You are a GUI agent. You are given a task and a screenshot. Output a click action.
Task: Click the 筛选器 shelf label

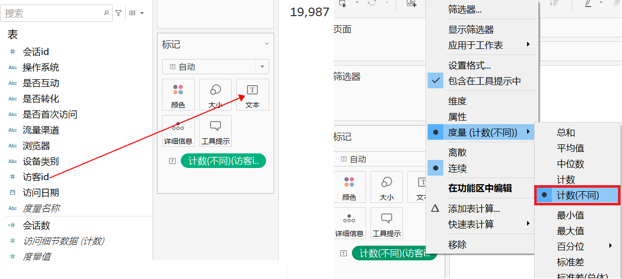347,77
